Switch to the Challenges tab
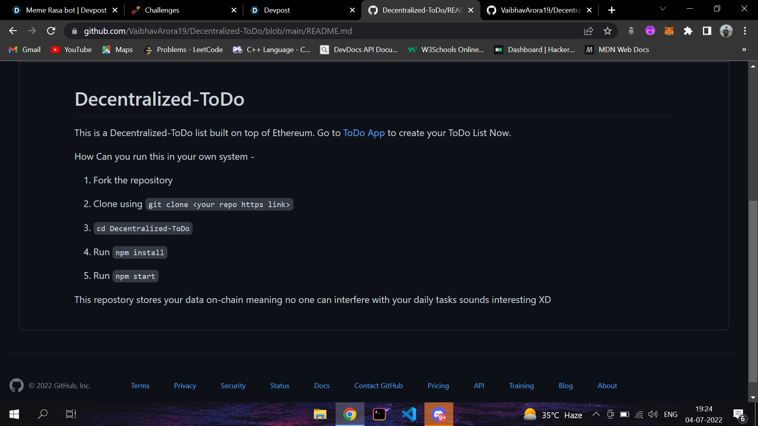Screen dimensions: 758x426 pos(162,10)
